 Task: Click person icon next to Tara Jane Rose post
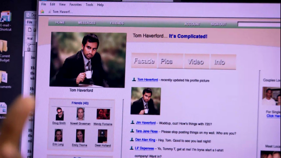[132, 131]
